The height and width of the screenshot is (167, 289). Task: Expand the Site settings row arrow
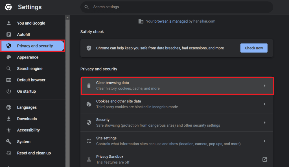(264, 141)
